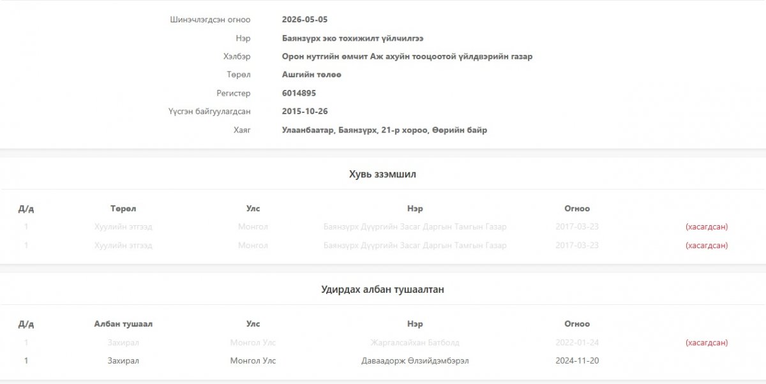Click the "Үүсгэн байгуулагдсан" field label
Screen dimensions: 766x384
[x=209, y=112]
